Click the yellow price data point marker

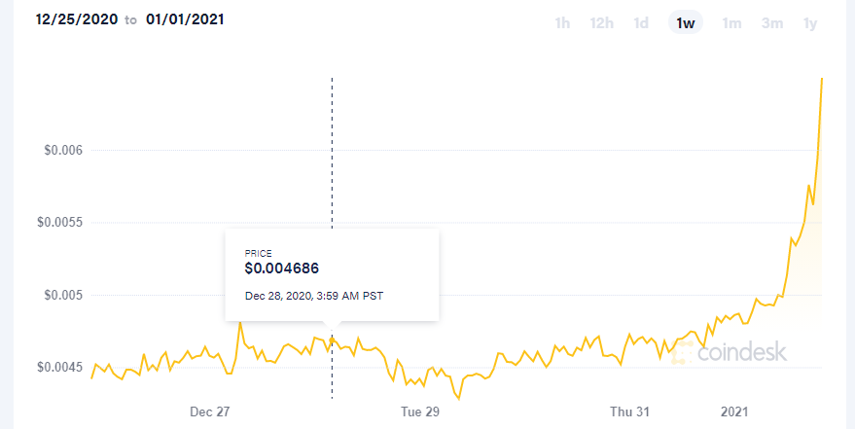332,340
